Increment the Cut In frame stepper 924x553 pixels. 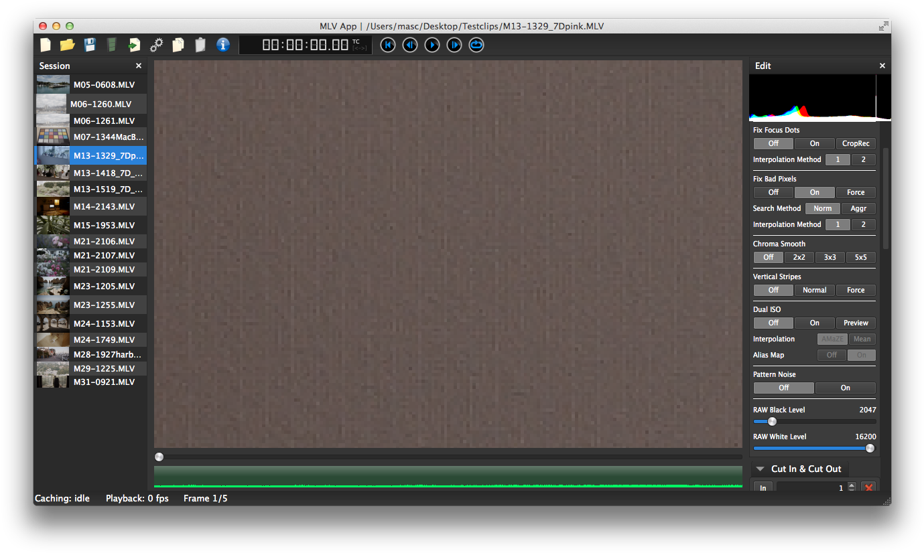(x=852, y=485)
